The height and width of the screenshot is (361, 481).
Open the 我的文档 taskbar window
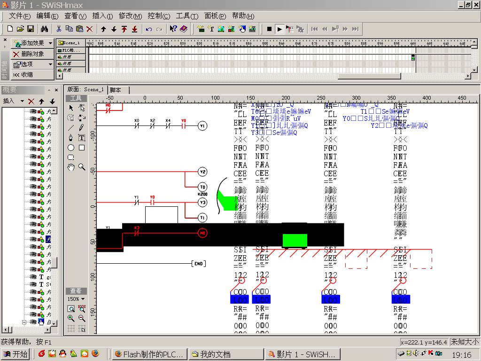225,354
